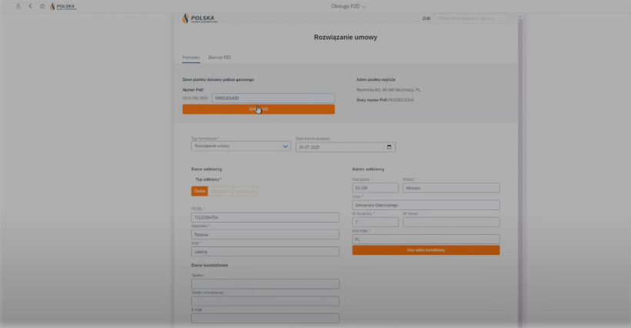Click the Kod kraju field containing PL
Screen dimensions: 631x328
(x=426, y=239)
